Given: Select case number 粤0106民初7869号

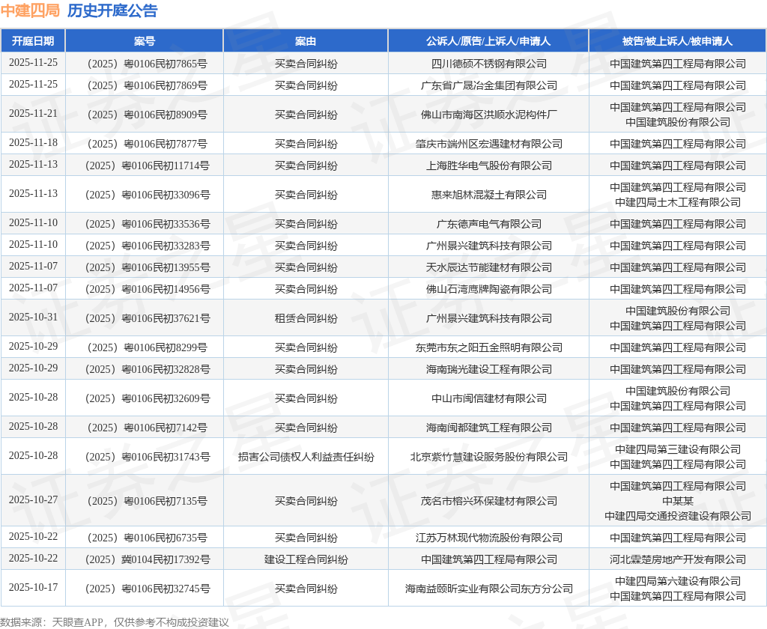Looking at the screenshot, I should coord(166,85).
